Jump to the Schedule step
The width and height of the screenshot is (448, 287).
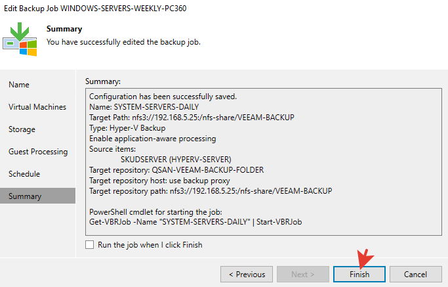tap(24, 174)
